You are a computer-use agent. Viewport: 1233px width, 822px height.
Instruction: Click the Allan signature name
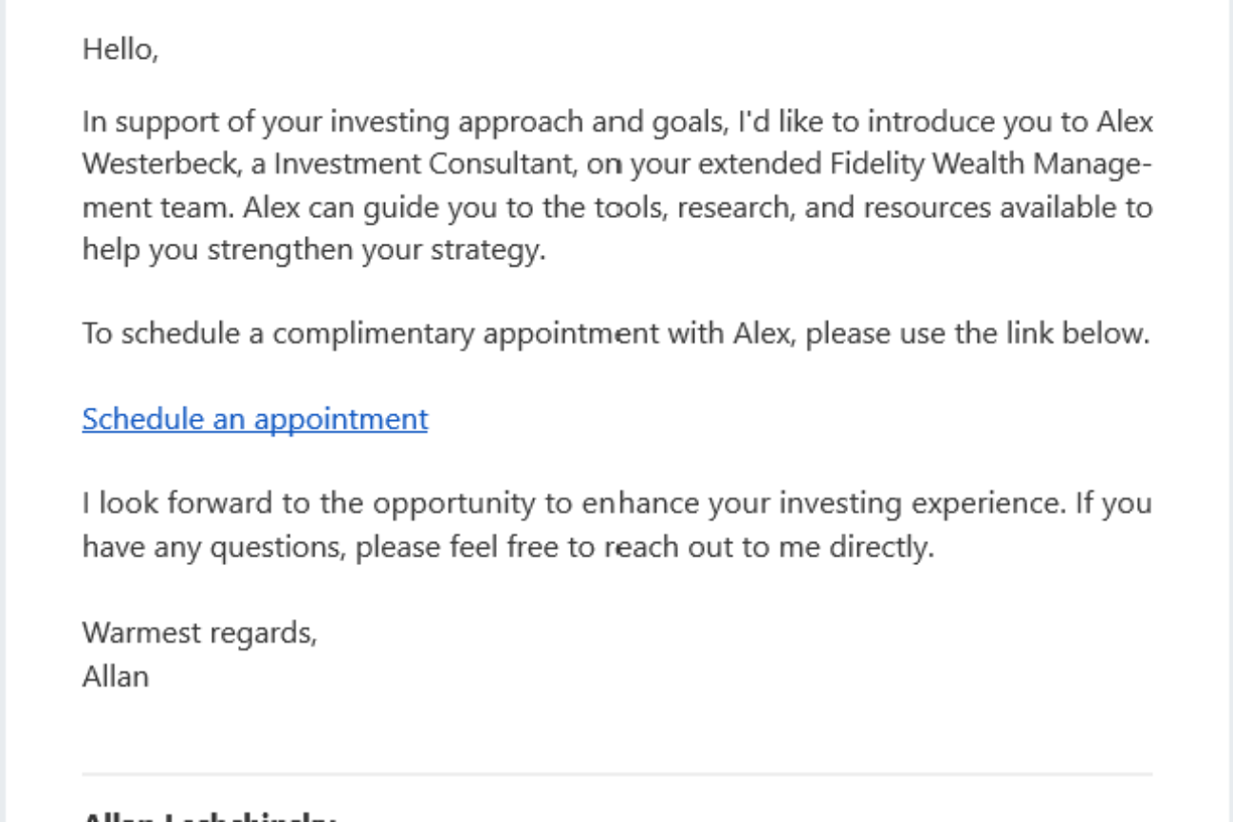[x=115, y=677]
